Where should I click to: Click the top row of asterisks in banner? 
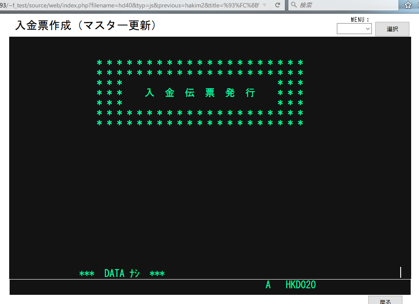200,63
